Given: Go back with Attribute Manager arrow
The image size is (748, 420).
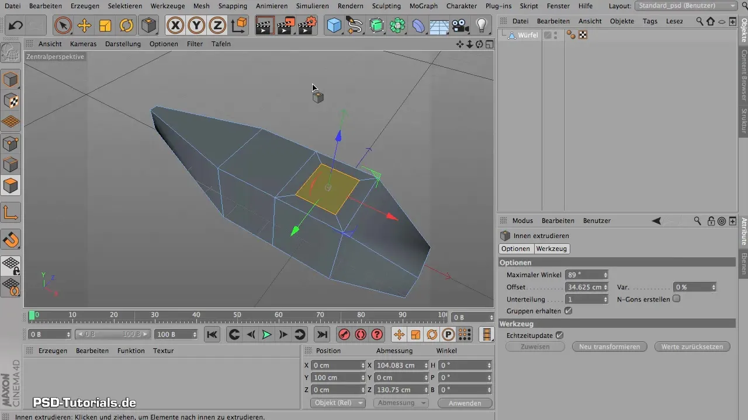Looking at the screenshot, I should 656,220.
